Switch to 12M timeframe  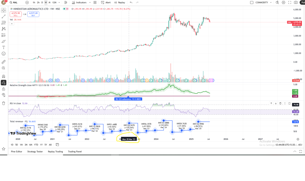tap(54, 2)
